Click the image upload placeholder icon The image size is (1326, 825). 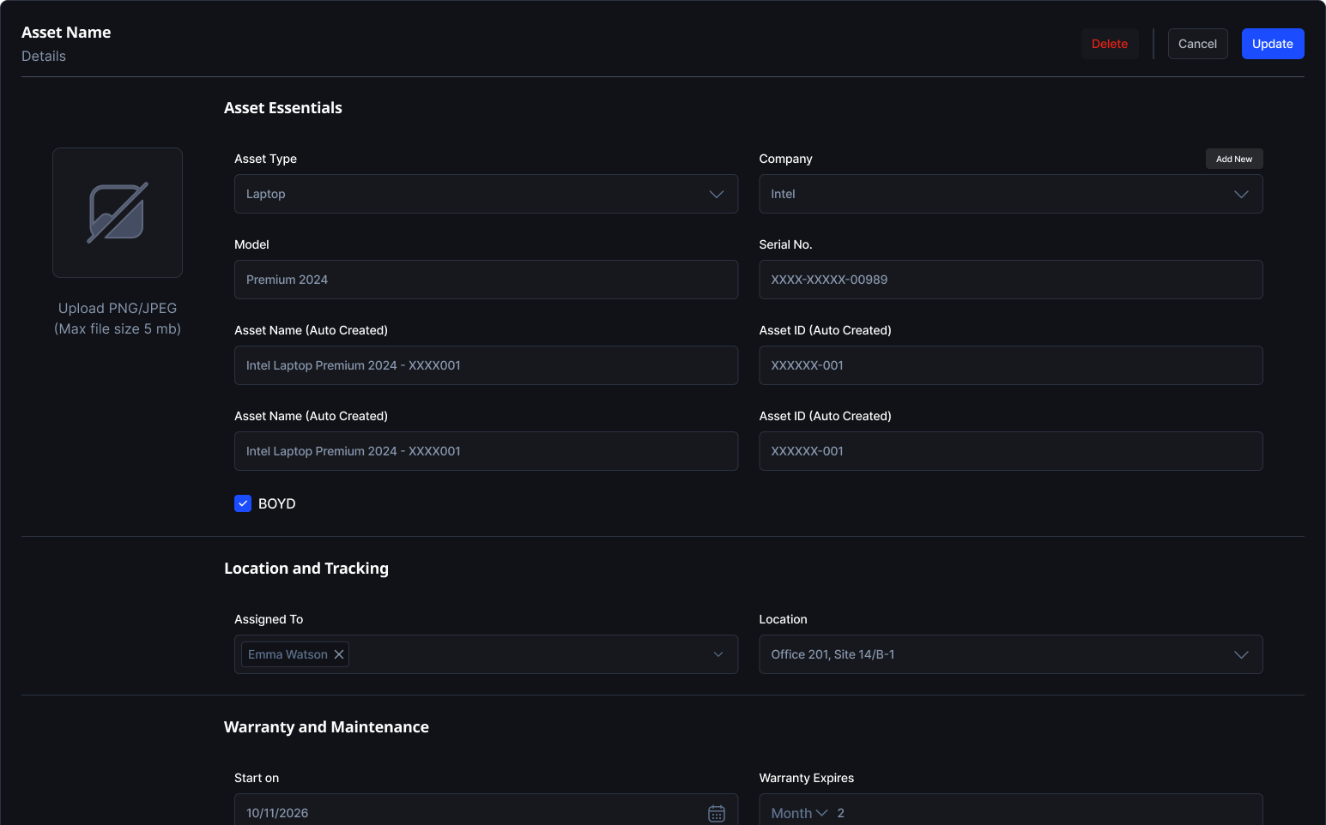point(118,213)
